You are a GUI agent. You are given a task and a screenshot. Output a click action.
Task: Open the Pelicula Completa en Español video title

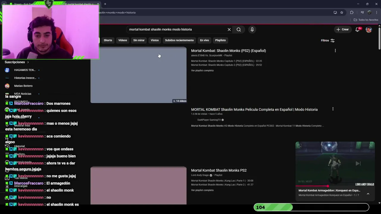point(254,109)
